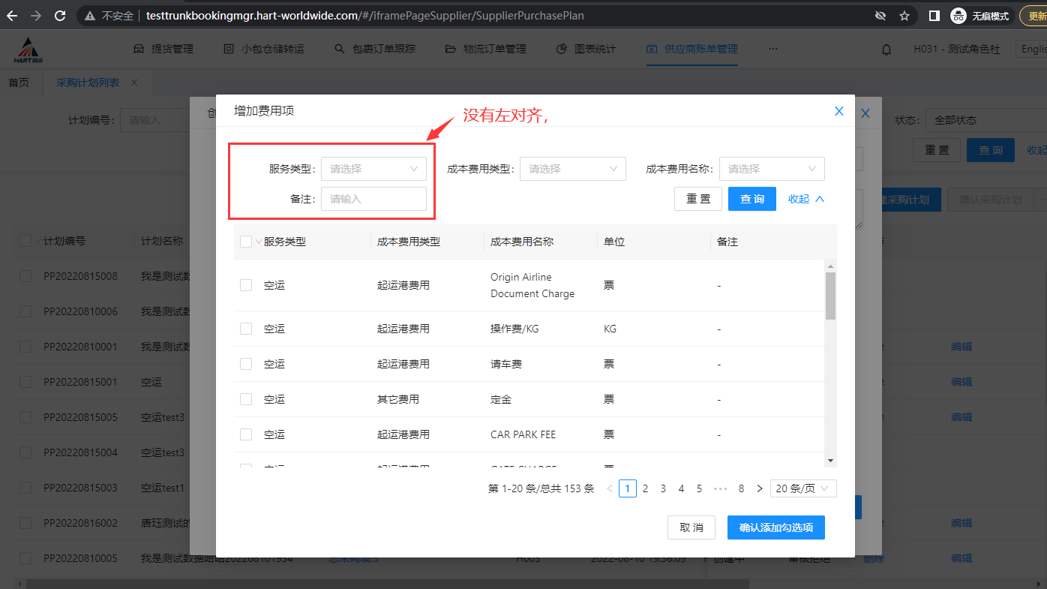Open the 供应商账单管理 menu

click(691, 49)
